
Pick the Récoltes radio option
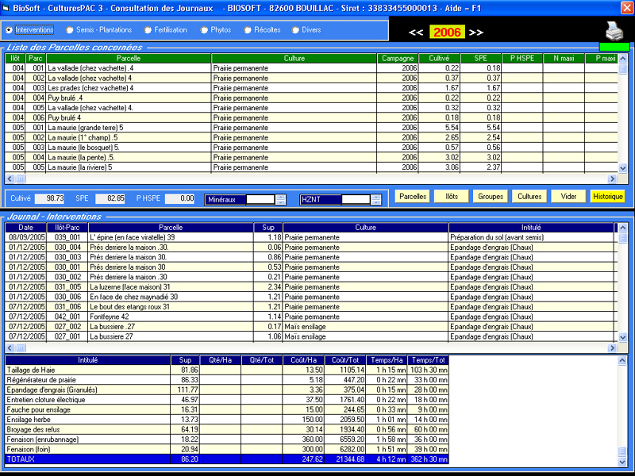pos(263,30)
